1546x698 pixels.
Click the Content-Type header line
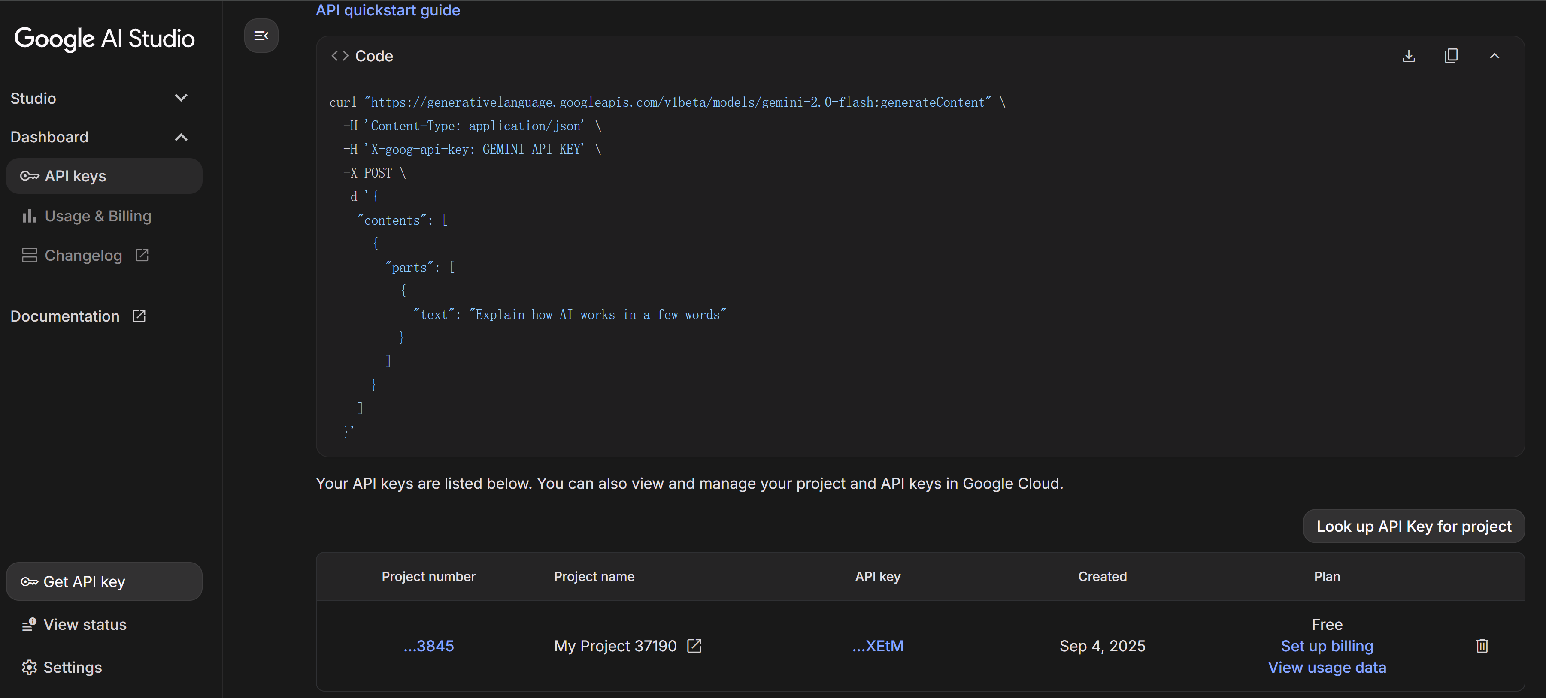pos(472,126)
